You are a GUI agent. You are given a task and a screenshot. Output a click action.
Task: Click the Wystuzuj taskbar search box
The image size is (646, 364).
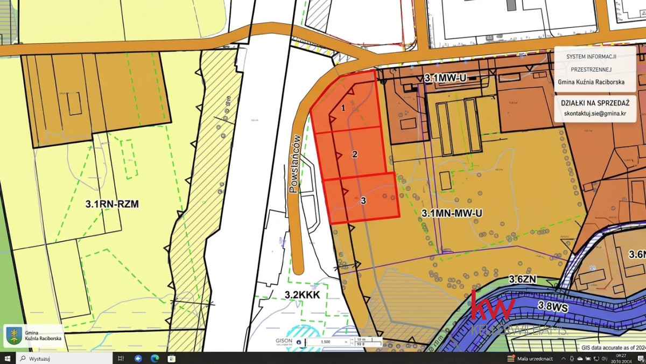click(63, 358)
